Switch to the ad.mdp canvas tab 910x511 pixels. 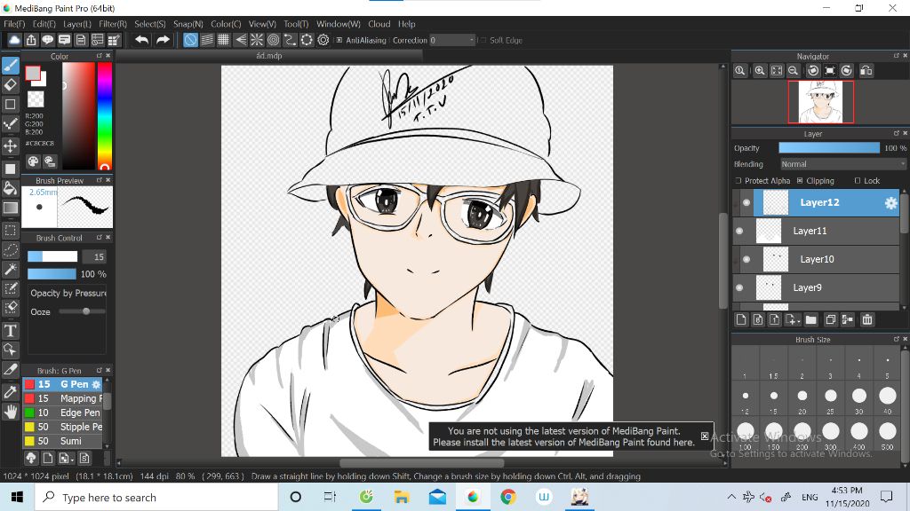coord(269,56)
